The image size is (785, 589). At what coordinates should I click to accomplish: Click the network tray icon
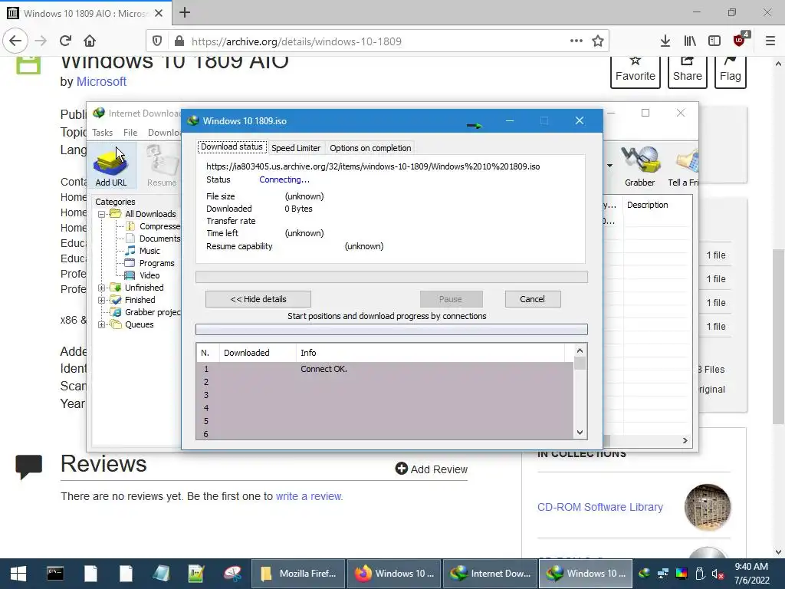click(663, 574)
